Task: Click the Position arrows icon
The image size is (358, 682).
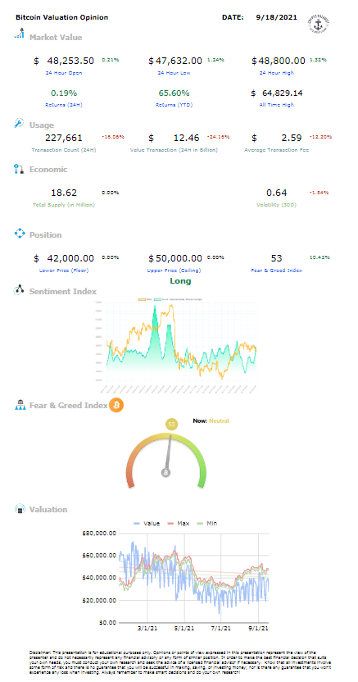Action: 20,234
